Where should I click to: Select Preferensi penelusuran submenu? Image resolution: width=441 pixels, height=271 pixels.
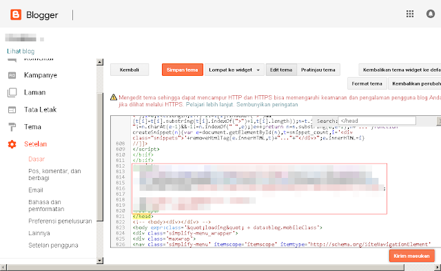tap(60, 221)
